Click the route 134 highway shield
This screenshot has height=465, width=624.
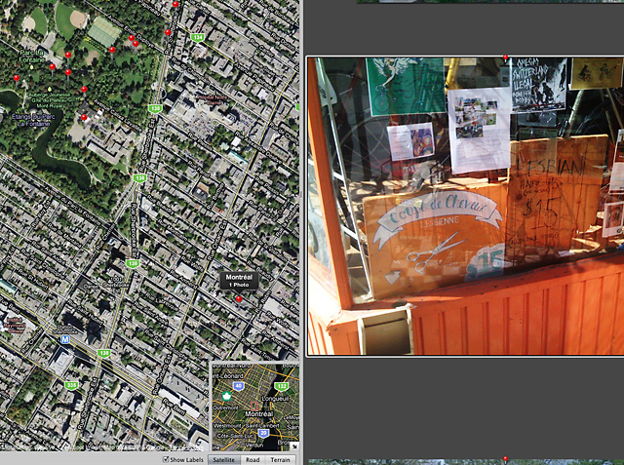coord(198,37)
